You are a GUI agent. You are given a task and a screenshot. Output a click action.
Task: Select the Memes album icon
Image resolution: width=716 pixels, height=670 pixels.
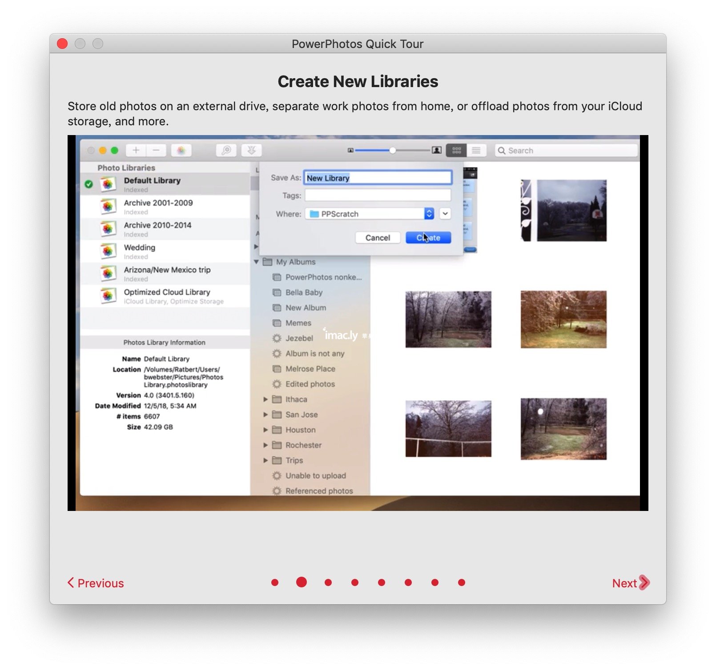[277, 323]
